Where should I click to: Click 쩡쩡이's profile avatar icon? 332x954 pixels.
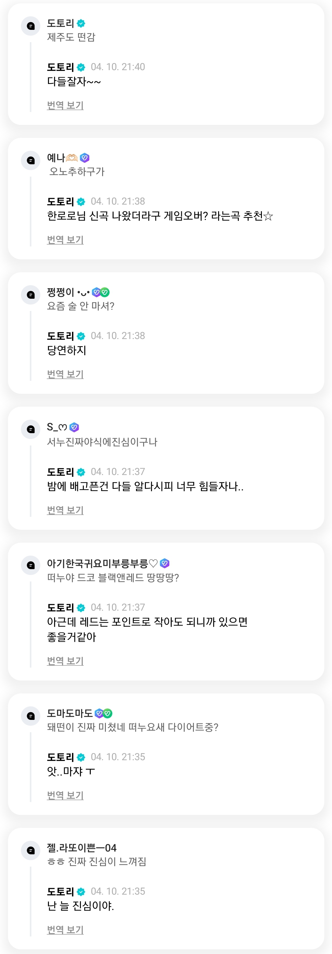(x=31, y=295)
